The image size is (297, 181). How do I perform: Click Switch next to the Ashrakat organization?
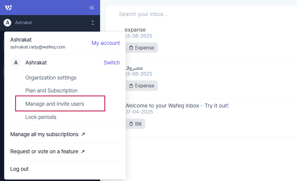tap(112, 63)
